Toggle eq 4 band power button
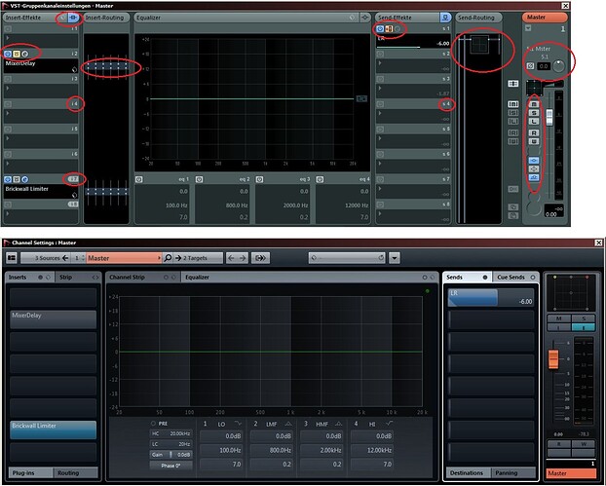This screenshot has width=606, height=486. [x=320, y=179]
